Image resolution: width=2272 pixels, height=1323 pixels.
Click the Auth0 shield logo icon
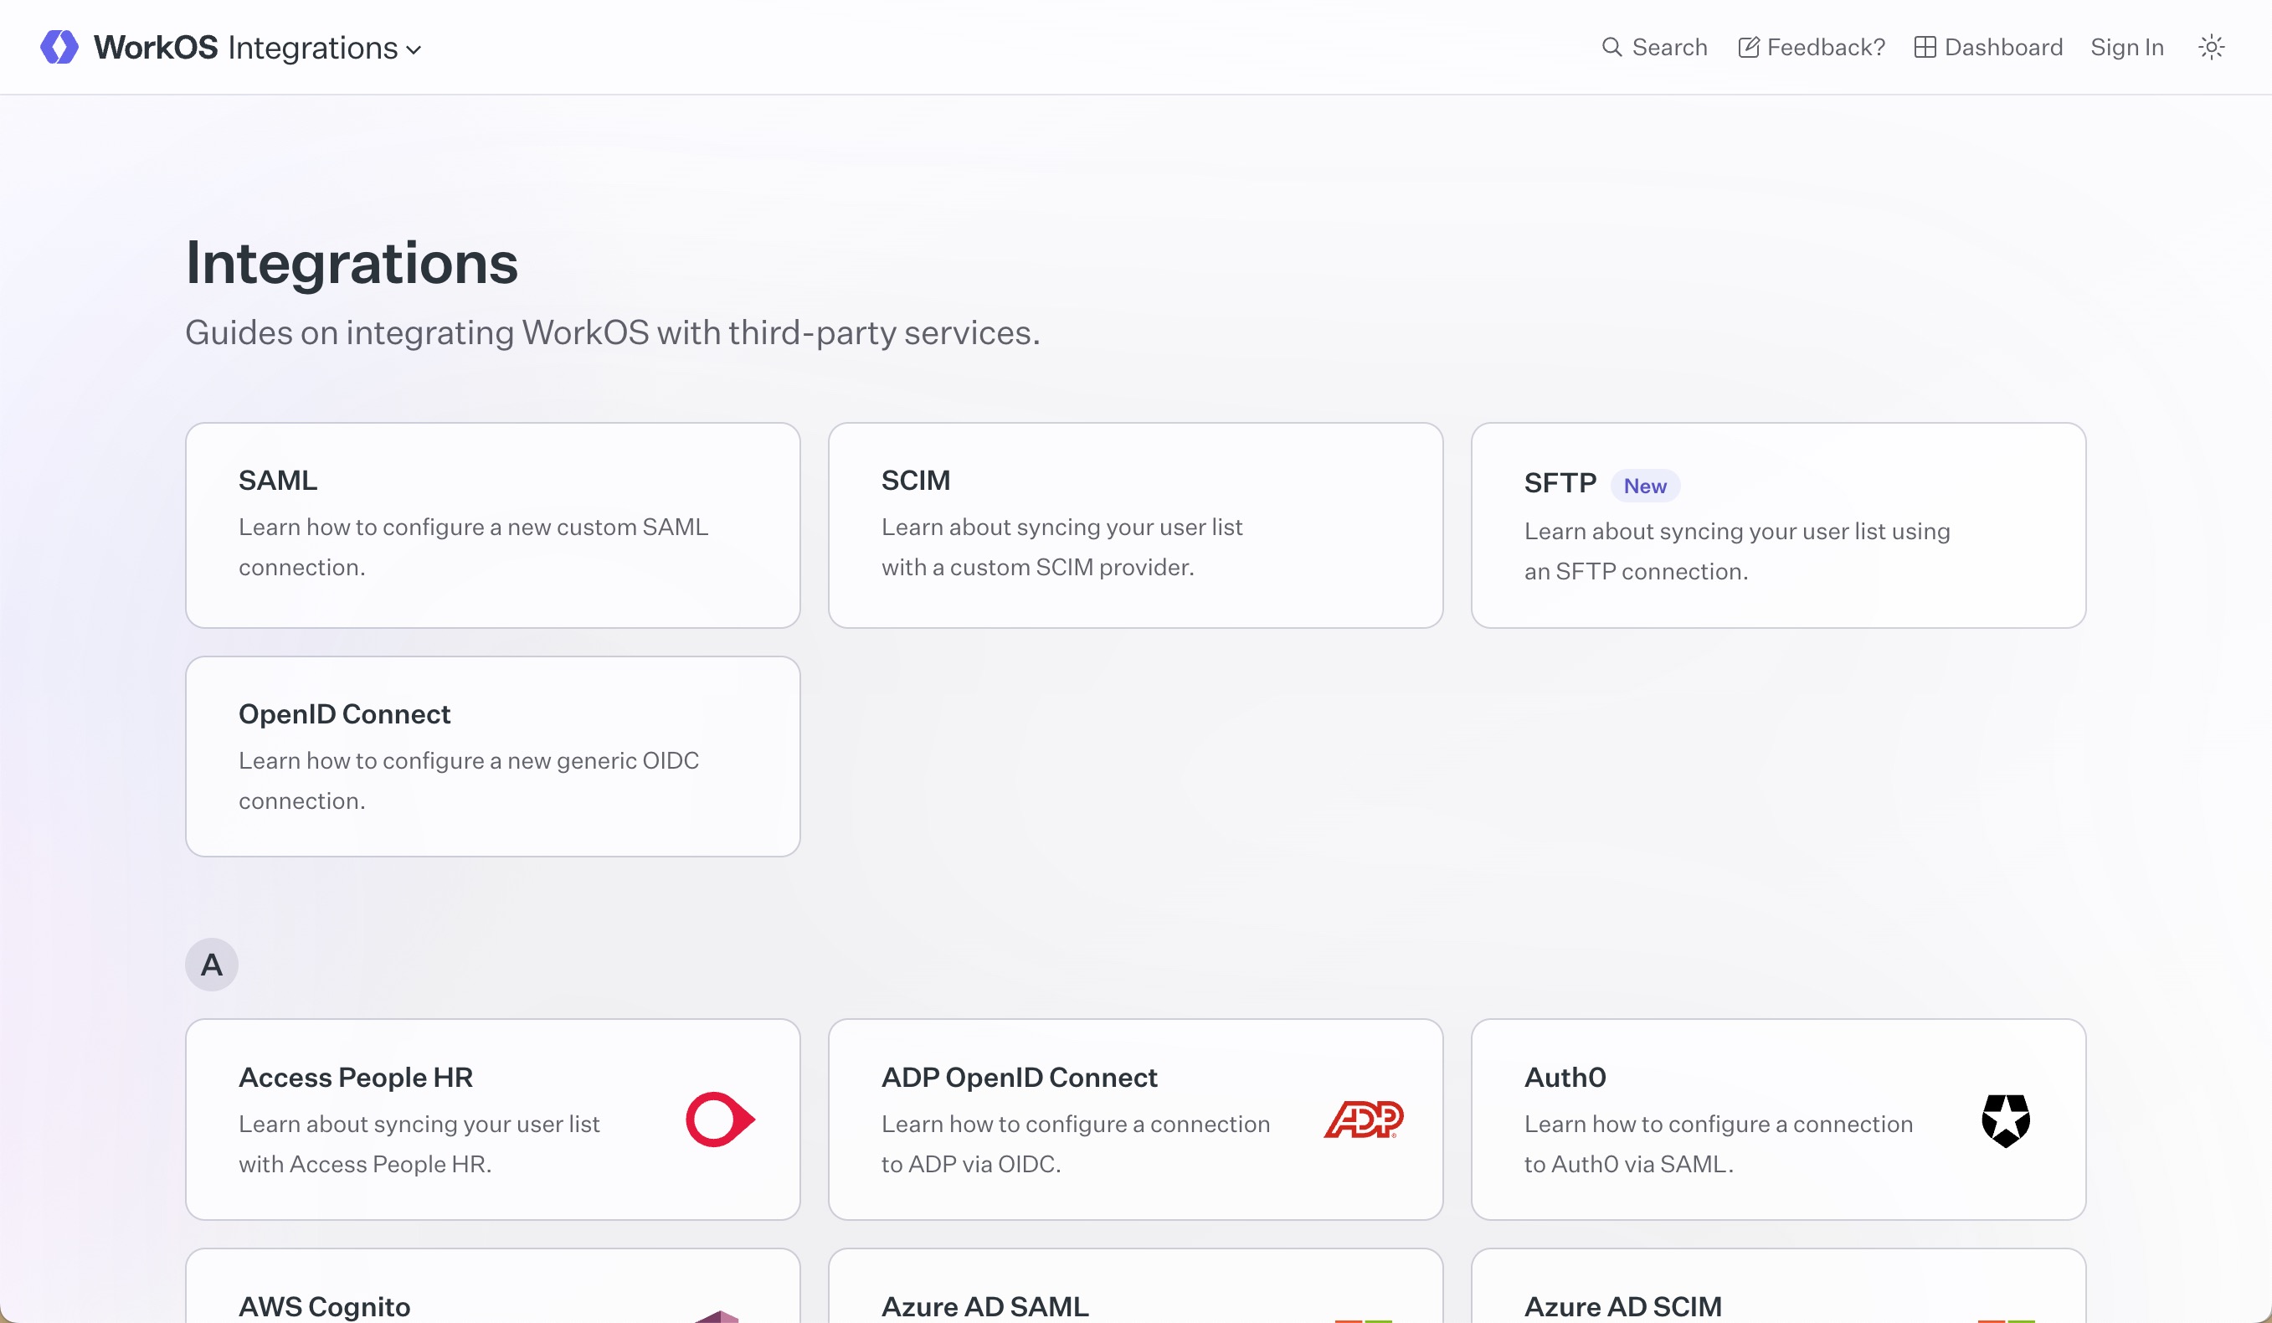coord(2004,1120)
